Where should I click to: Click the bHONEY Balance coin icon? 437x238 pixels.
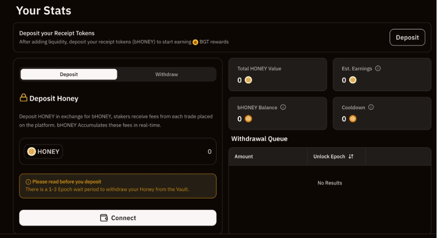click(x=248, y=119)
